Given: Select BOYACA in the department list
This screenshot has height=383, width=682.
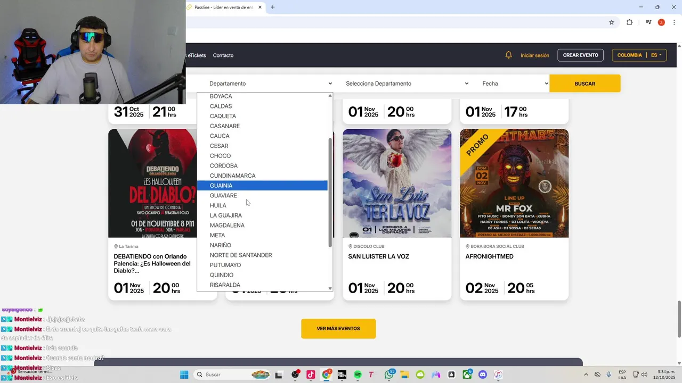Looking at the screenshot, I should pos(262,96).
